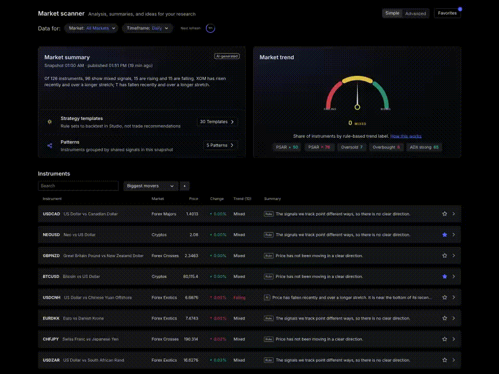
Task: Open the 5 Patterns button
Action: [220, 145]
